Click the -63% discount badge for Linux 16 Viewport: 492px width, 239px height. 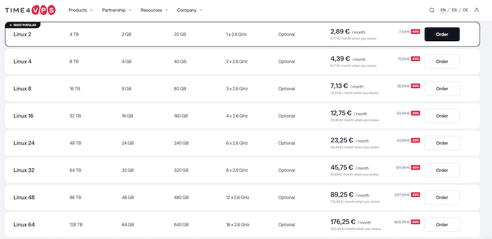point(416,113)
